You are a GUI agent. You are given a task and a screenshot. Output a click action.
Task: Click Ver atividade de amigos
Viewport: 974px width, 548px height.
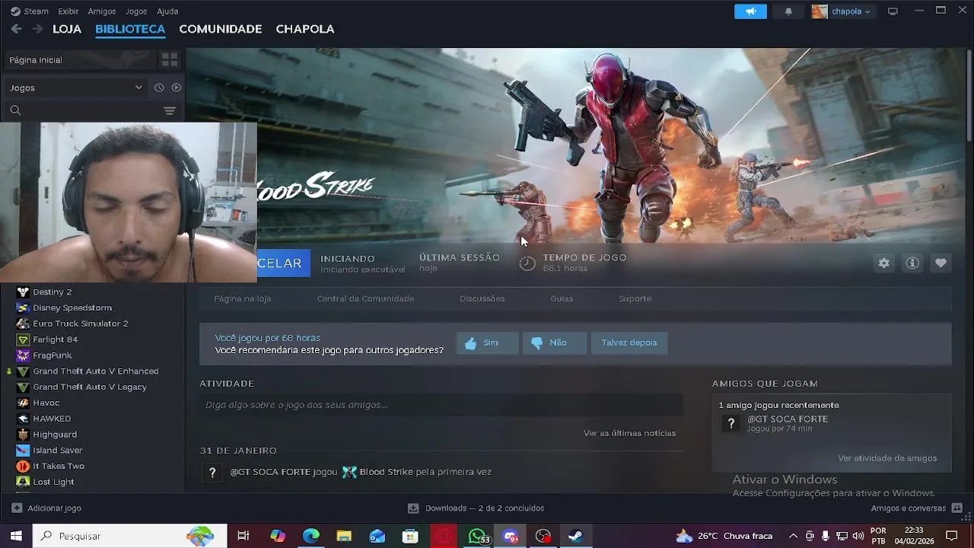[887, 458]
